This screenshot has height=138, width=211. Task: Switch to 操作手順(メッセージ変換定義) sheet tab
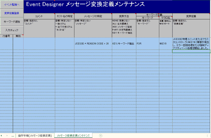tap(35, 136)
